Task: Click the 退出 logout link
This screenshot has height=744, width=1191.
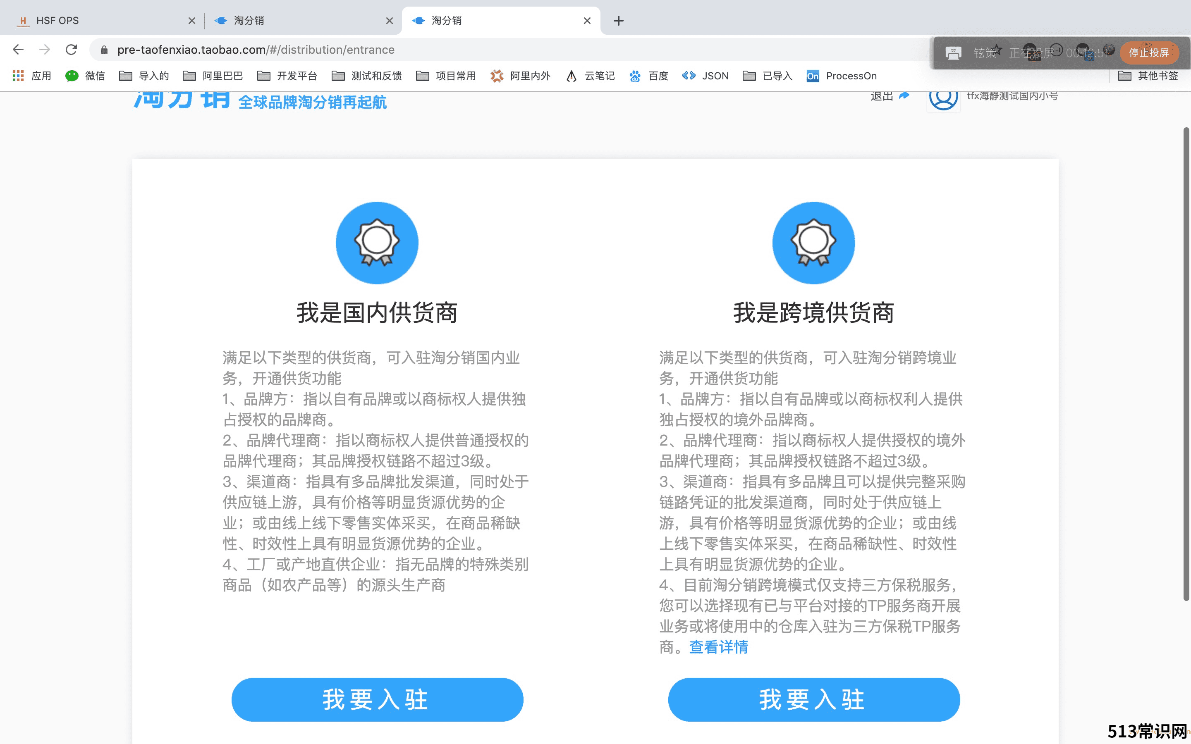Action: (x=889, y=95)
